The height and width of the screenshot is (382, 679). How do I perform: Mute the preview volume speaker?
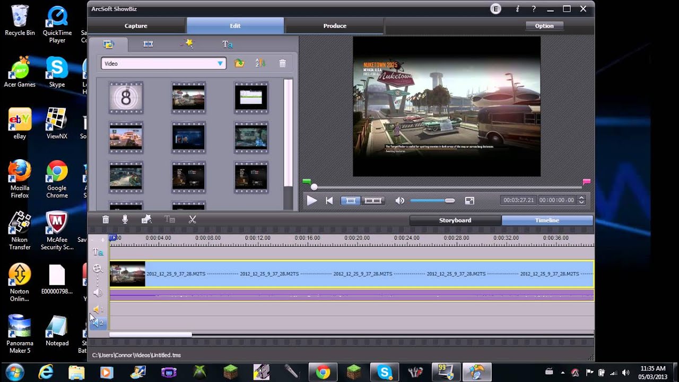click(x=400, y=201)
